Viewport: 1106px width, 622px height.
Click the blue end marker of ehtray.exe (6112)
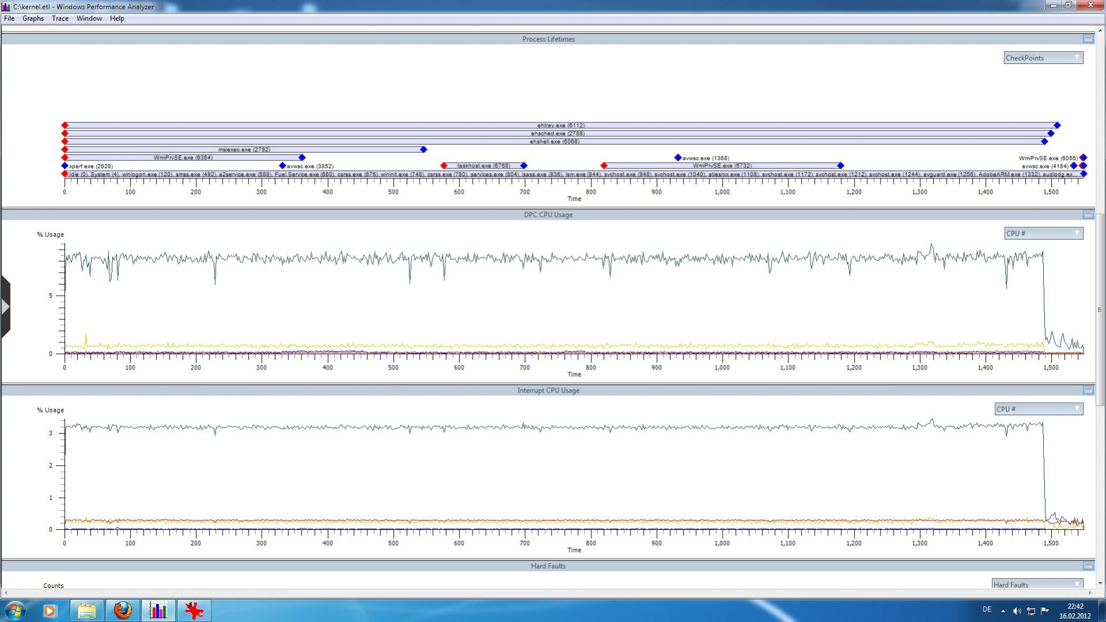click(x=1057, y=125)
